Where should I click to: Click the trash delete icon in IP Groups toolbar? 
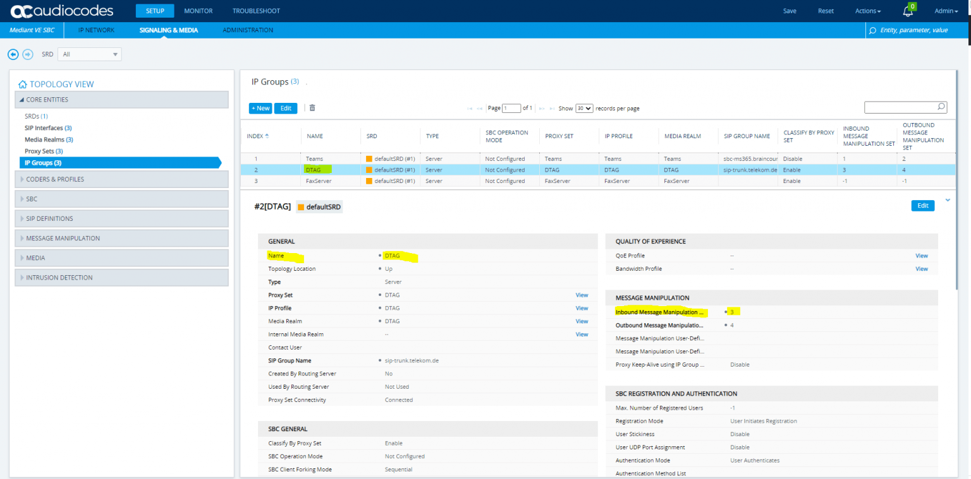click(312, 108)
